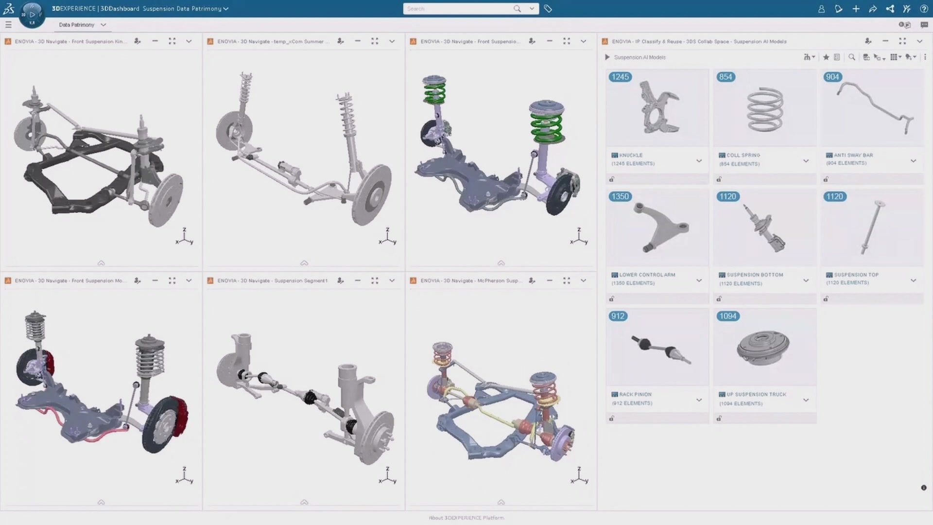Expand bottom handle of Front Suspension Kin... viewer
This screenshot has width=933, height=525.
101,263
